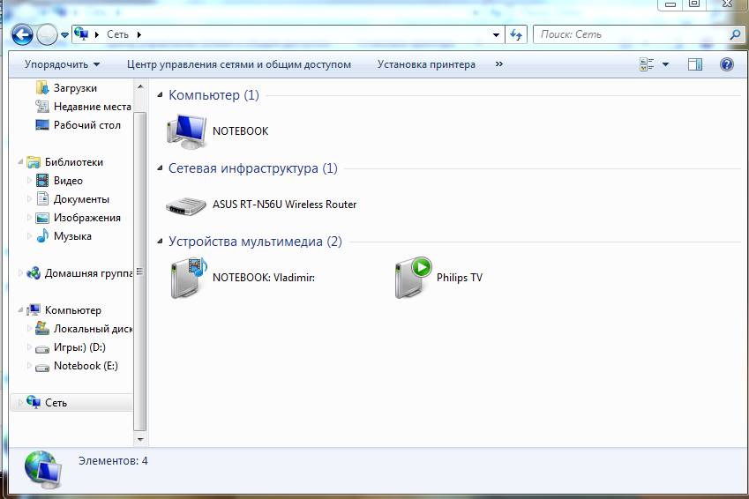Screen dimensions: 749x499
Task: Click the Локальный диск icon
Action: [x=42, y=329]
